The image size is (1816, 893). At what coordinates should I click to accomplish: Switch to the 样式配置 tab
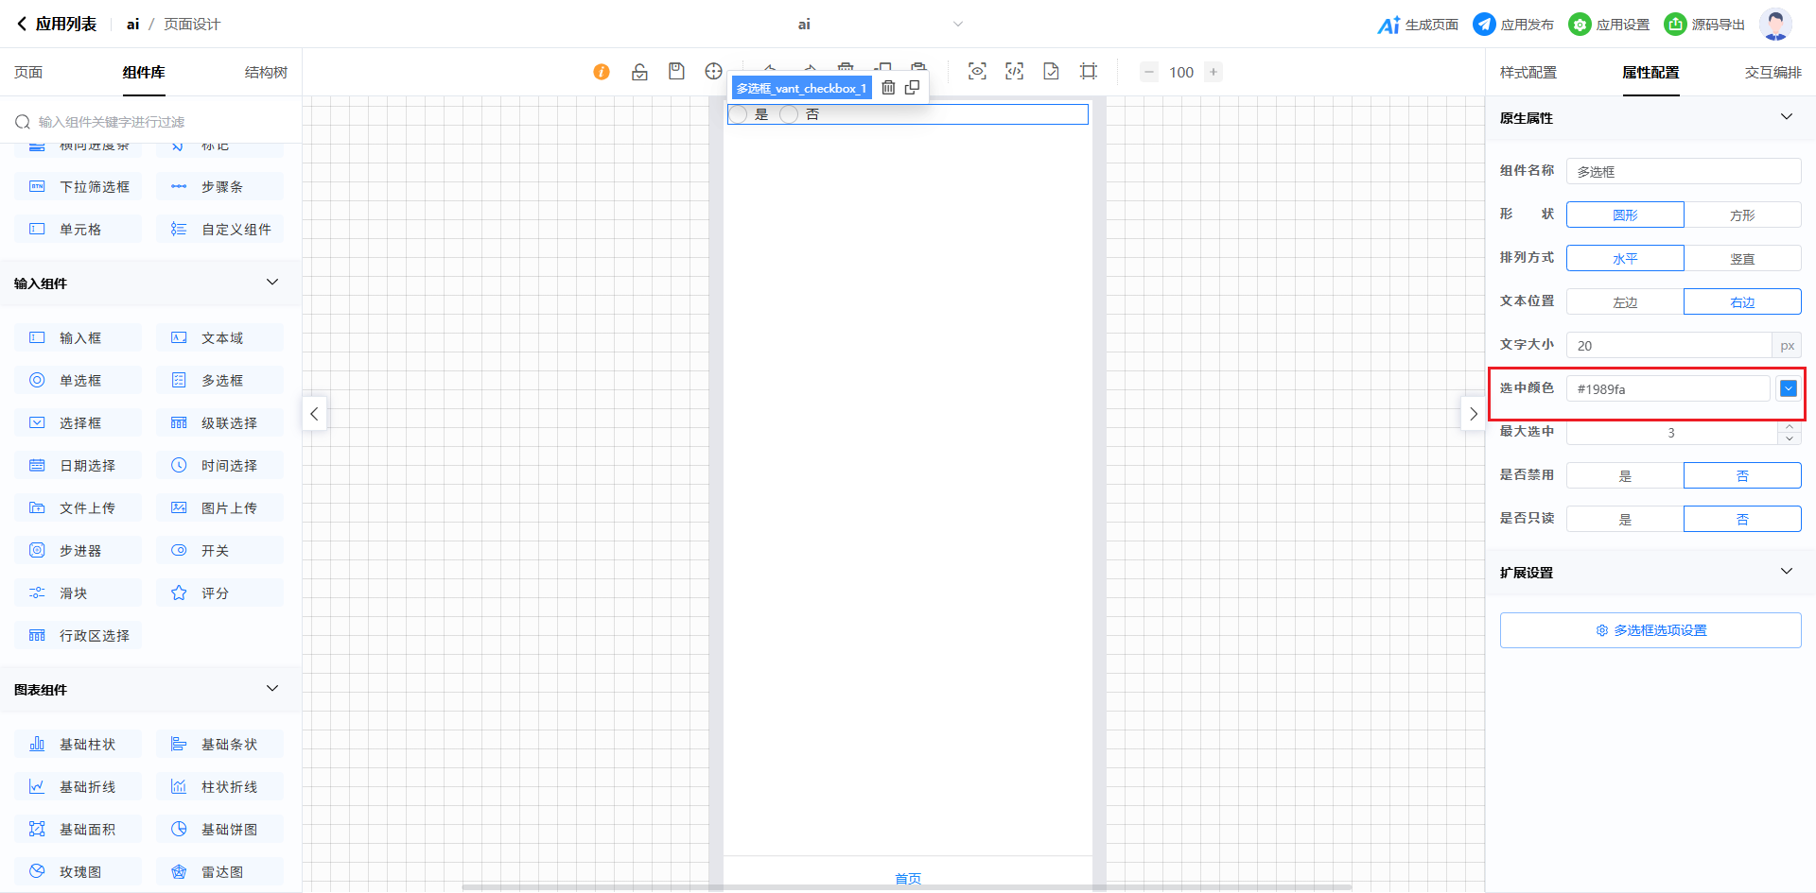click(x=1528, y=73)
